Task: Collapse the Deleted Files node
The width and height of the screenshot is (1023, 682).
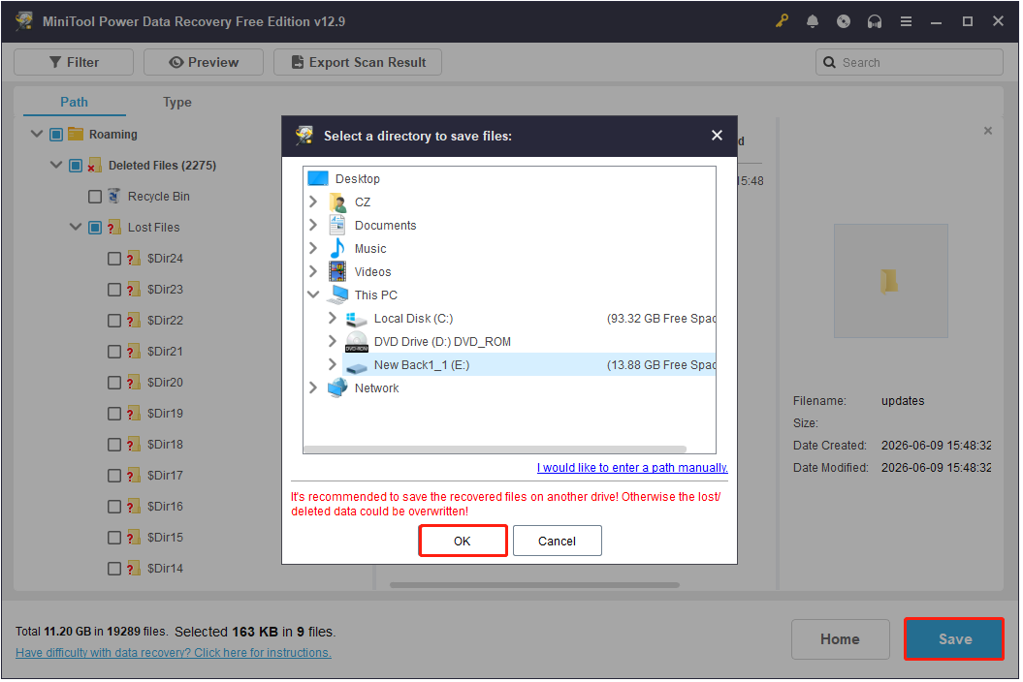Action: click(57, 165)
